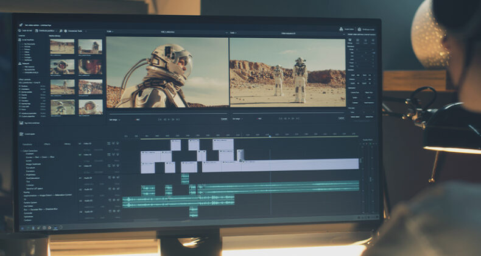Click Current button under left preview

(223, 119)
